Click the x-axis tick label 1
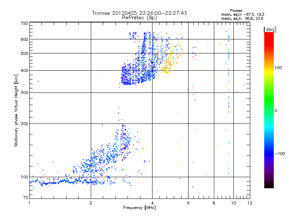The image size is (294, 221). point(29,203)
